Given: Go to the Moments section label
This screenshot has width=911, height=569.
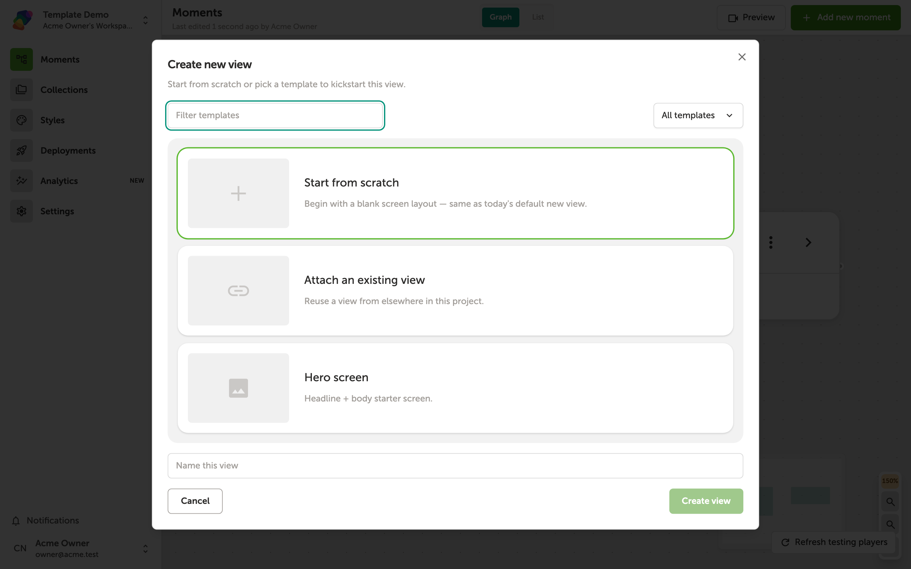Looking at the screenshot, I should (x=60, y=59).
